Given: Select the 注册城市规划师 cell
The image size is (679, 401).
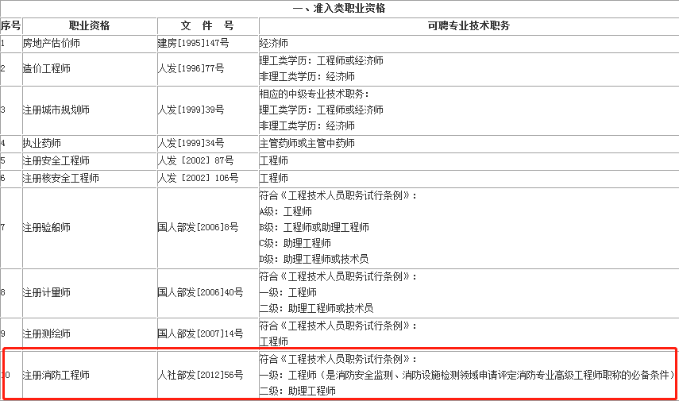Looking at the screenshot, I should (x=56, y=110).
